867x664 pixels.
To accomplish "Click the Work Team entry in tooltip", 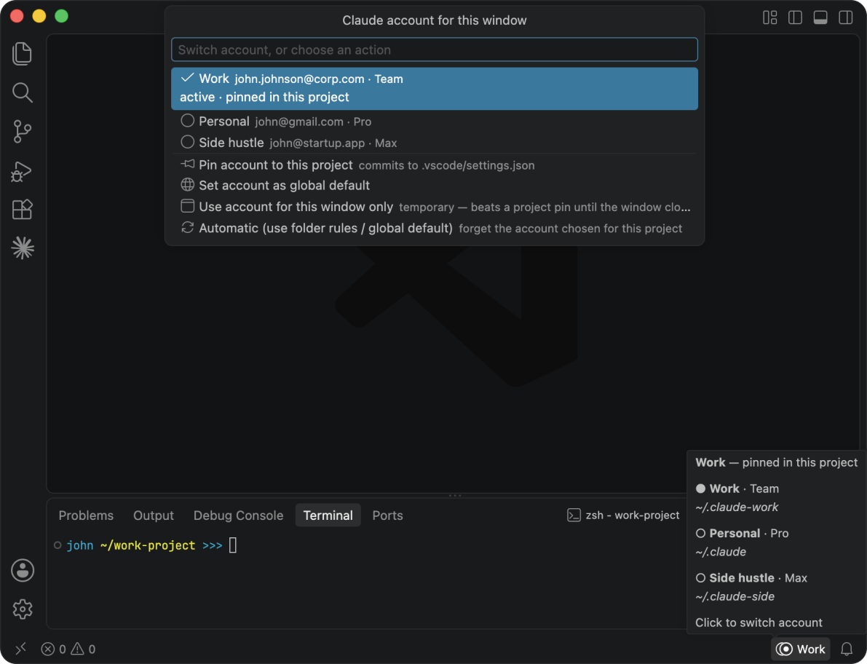I will tap(737, 489).
